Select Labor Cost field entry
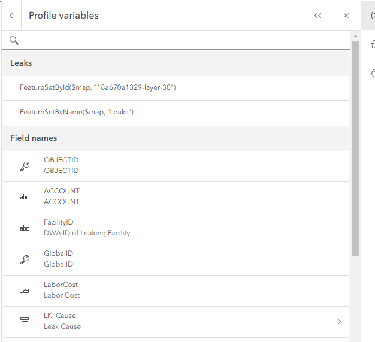 62,290
